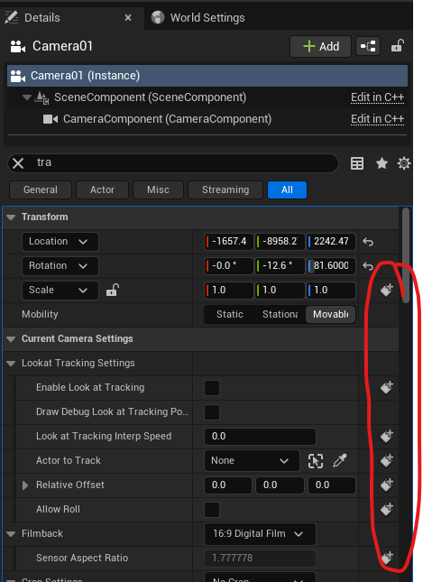Open Edit in C++ for CameraComponent
This screenshot has height=582, width=423.
(377, 119)
